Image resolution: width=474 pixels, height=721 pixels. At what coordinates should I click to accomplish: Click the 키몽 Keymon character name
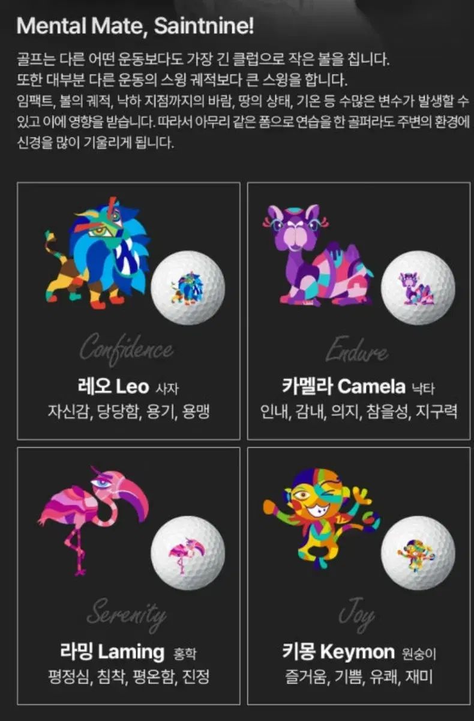click(x=338, y=651)
